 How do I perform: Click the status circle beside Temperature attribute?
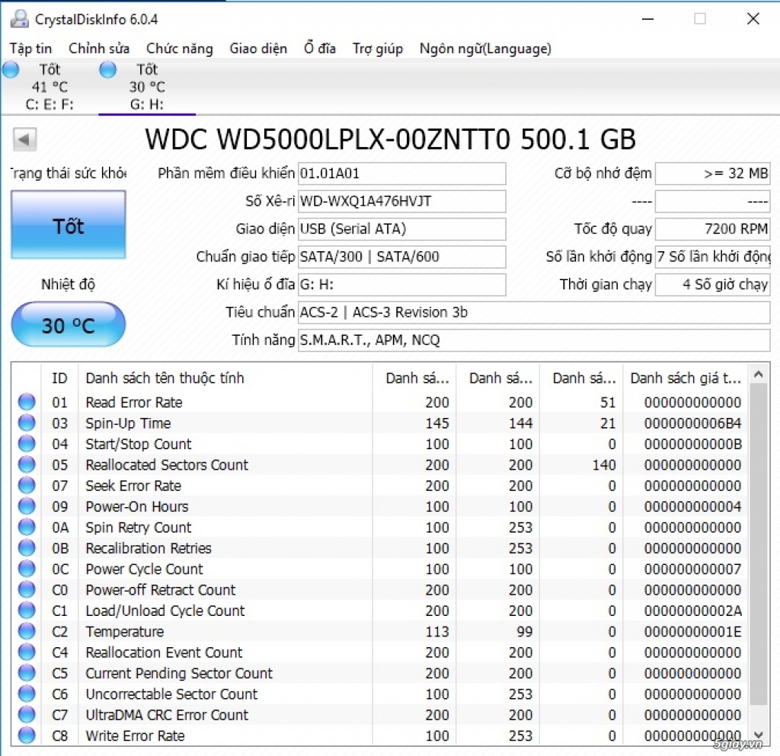[27, 631]
